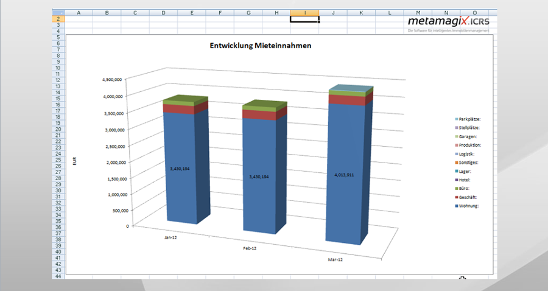Image resolution: width=548 pixels, height=291 pixels.
Task: Select Stellplätze legend color key
Action: 457,128
